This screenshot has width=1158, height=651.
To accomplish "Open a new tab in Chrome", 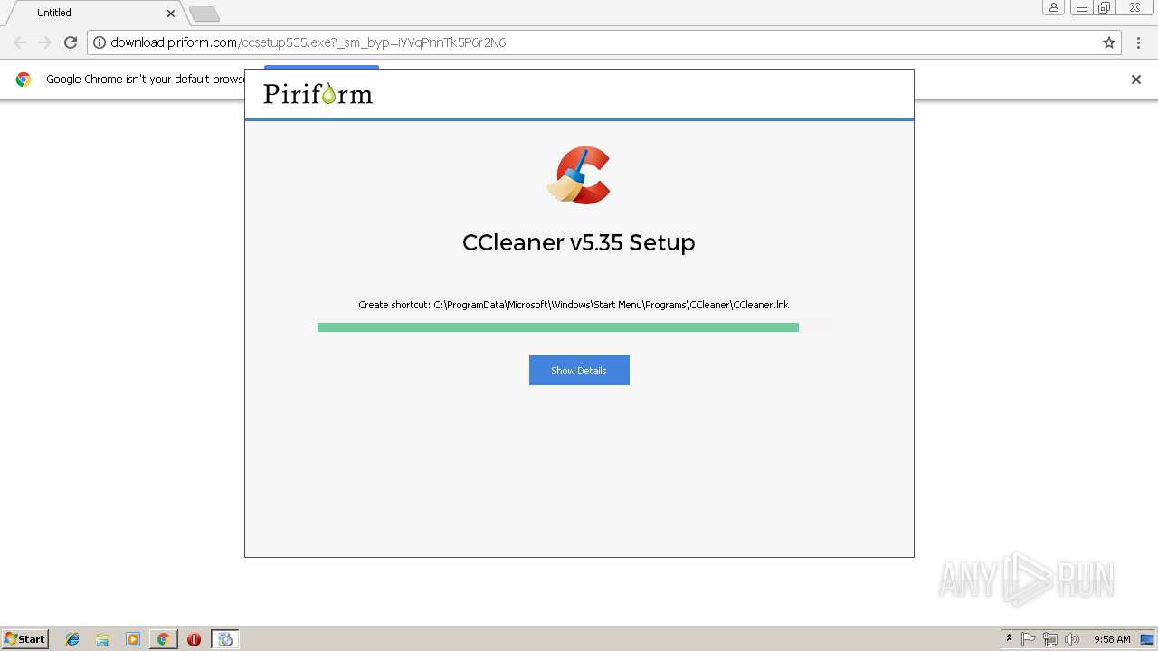I will click(204, 14).
